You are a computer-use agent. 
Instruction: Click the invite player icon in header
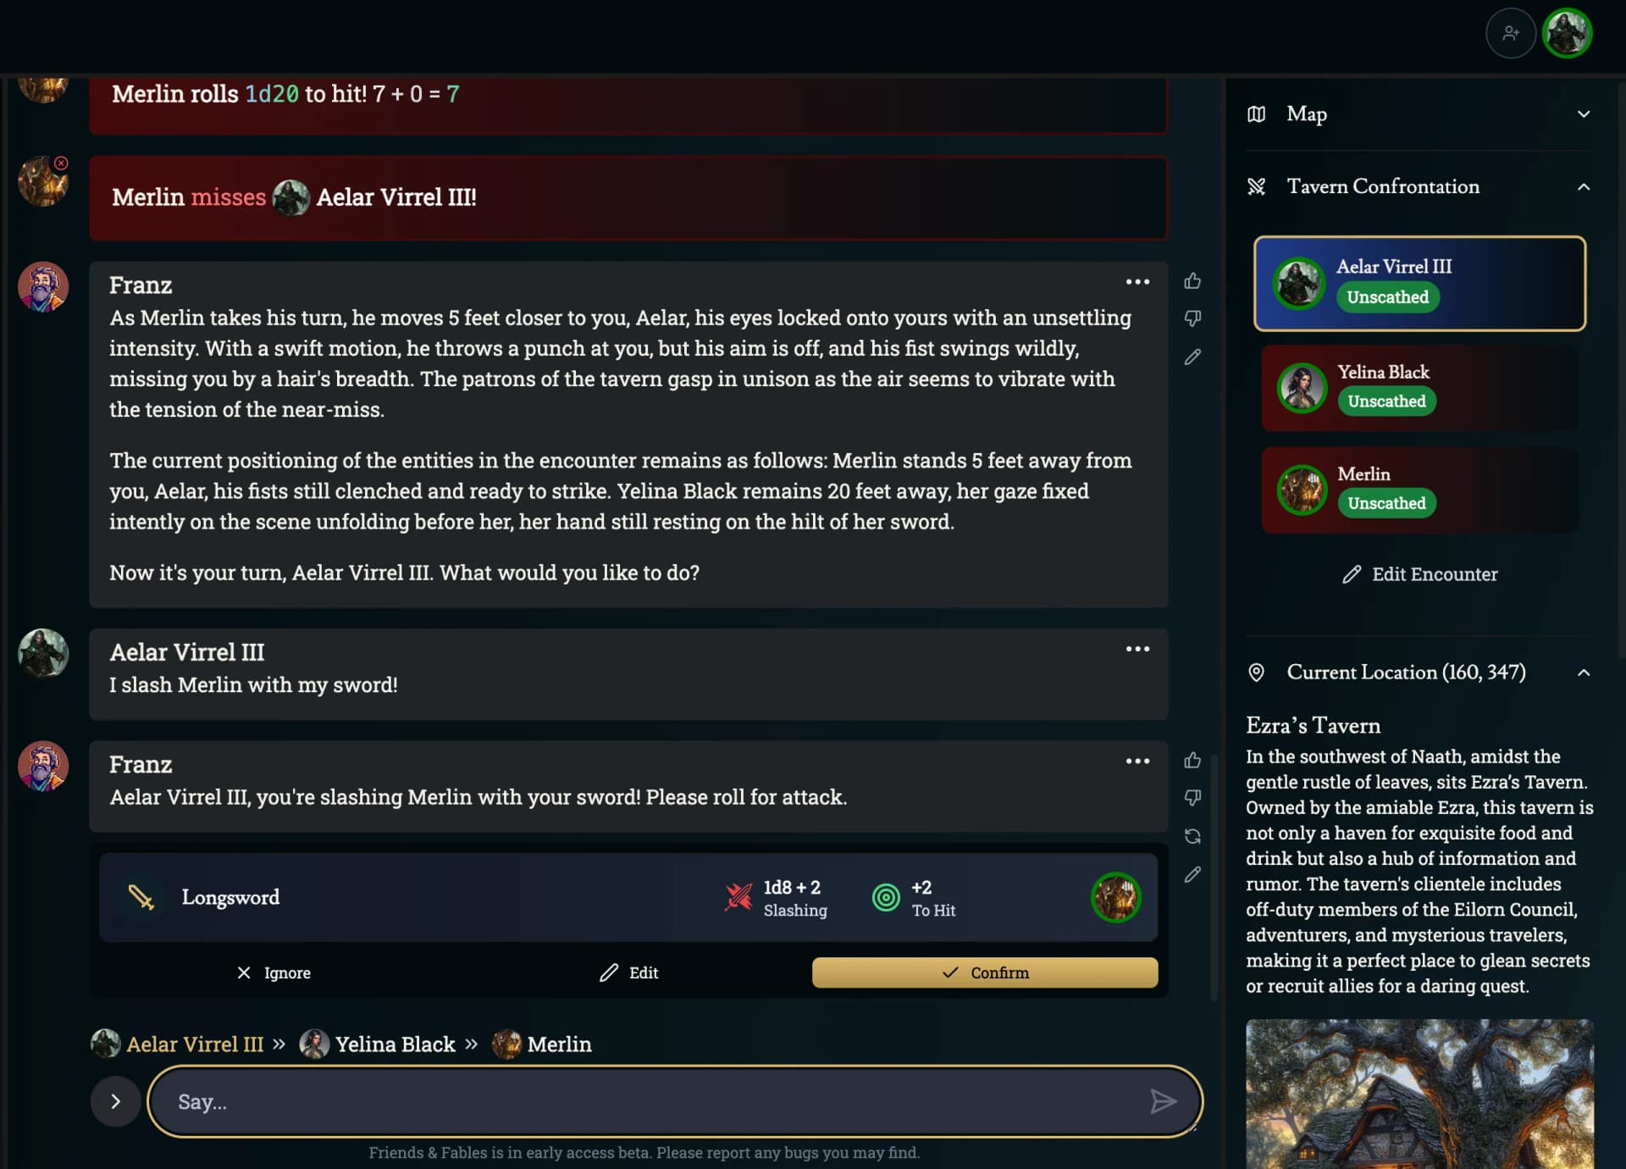pyautogui.click(x=1511, y=33)
